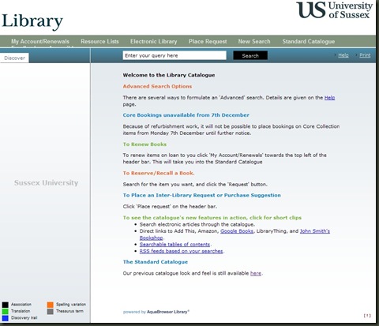Click the blue Discovery trail legend square
This screenshot has width=379, height=326.
[6, 318]
